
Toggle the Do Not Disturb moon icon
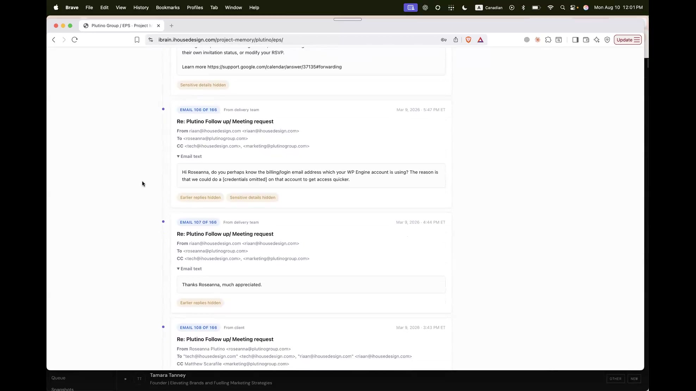point(465,7)
